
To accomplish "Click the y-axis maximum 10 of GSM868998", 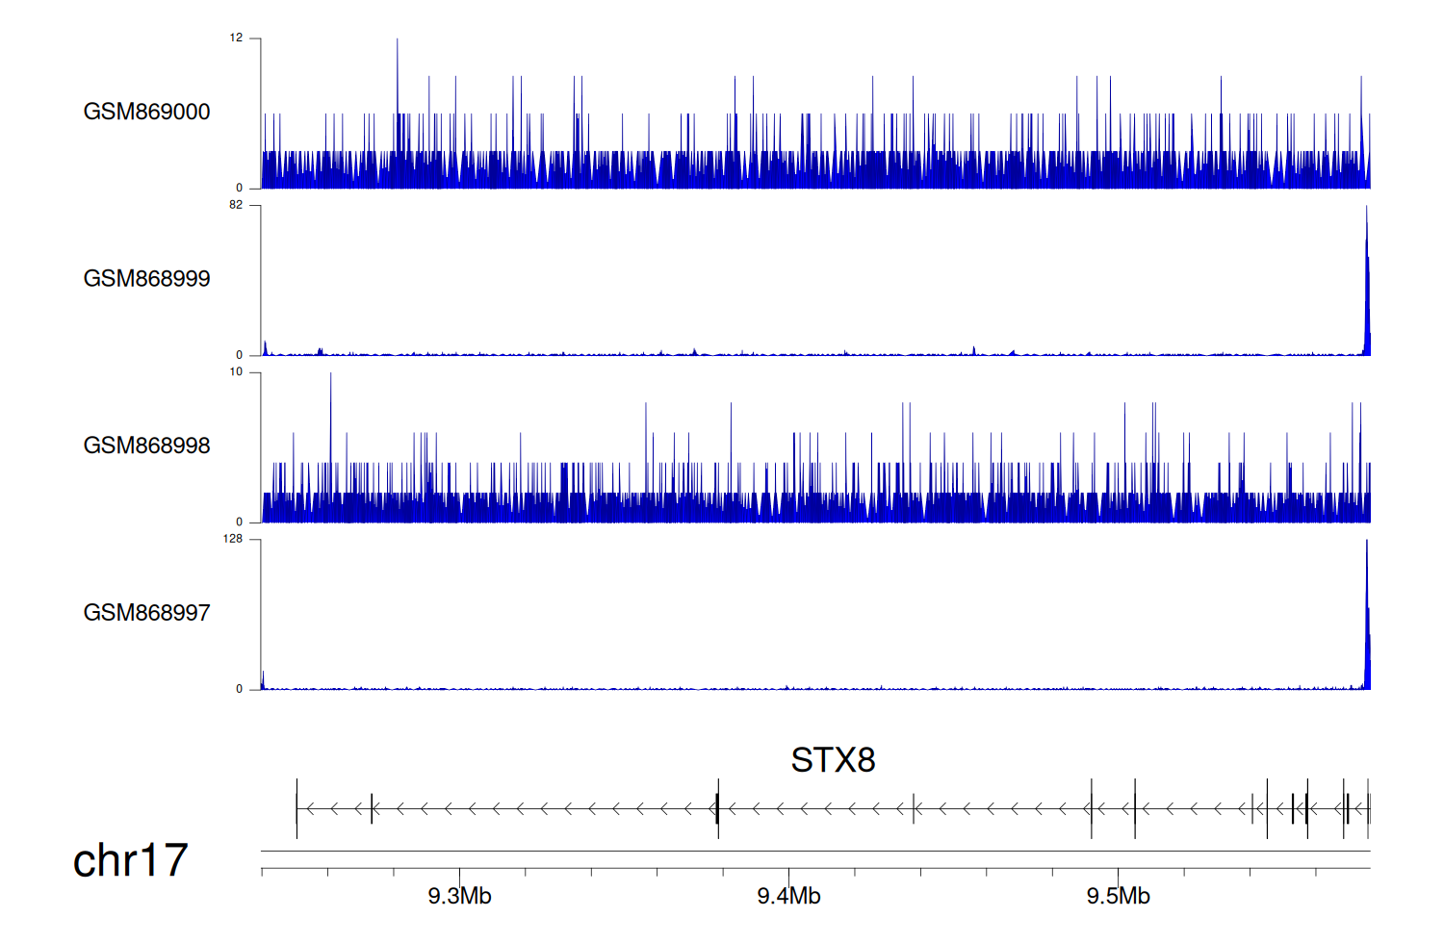I will pos(236,372).
